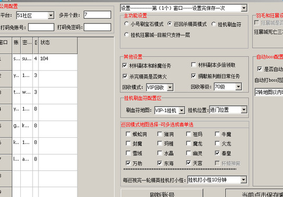Uncheck the 东海 map checkbox
The width and height of the screenshot is (283, 197).
click(x=159, y=163)
